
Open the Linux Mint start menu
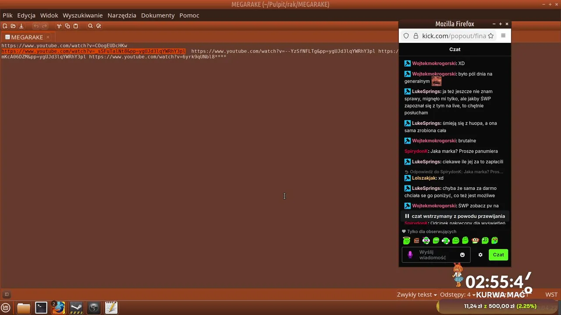point(6,308)
